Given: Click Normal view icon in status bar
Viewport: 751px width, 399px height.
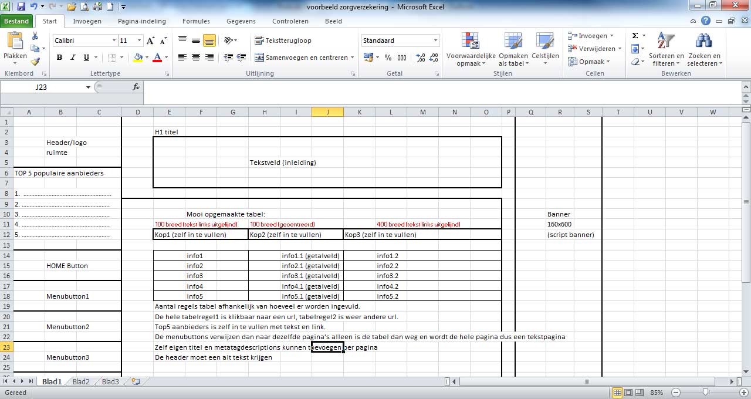Looking at the screenshot, I should pyautogui.click(x=617, y=393).
